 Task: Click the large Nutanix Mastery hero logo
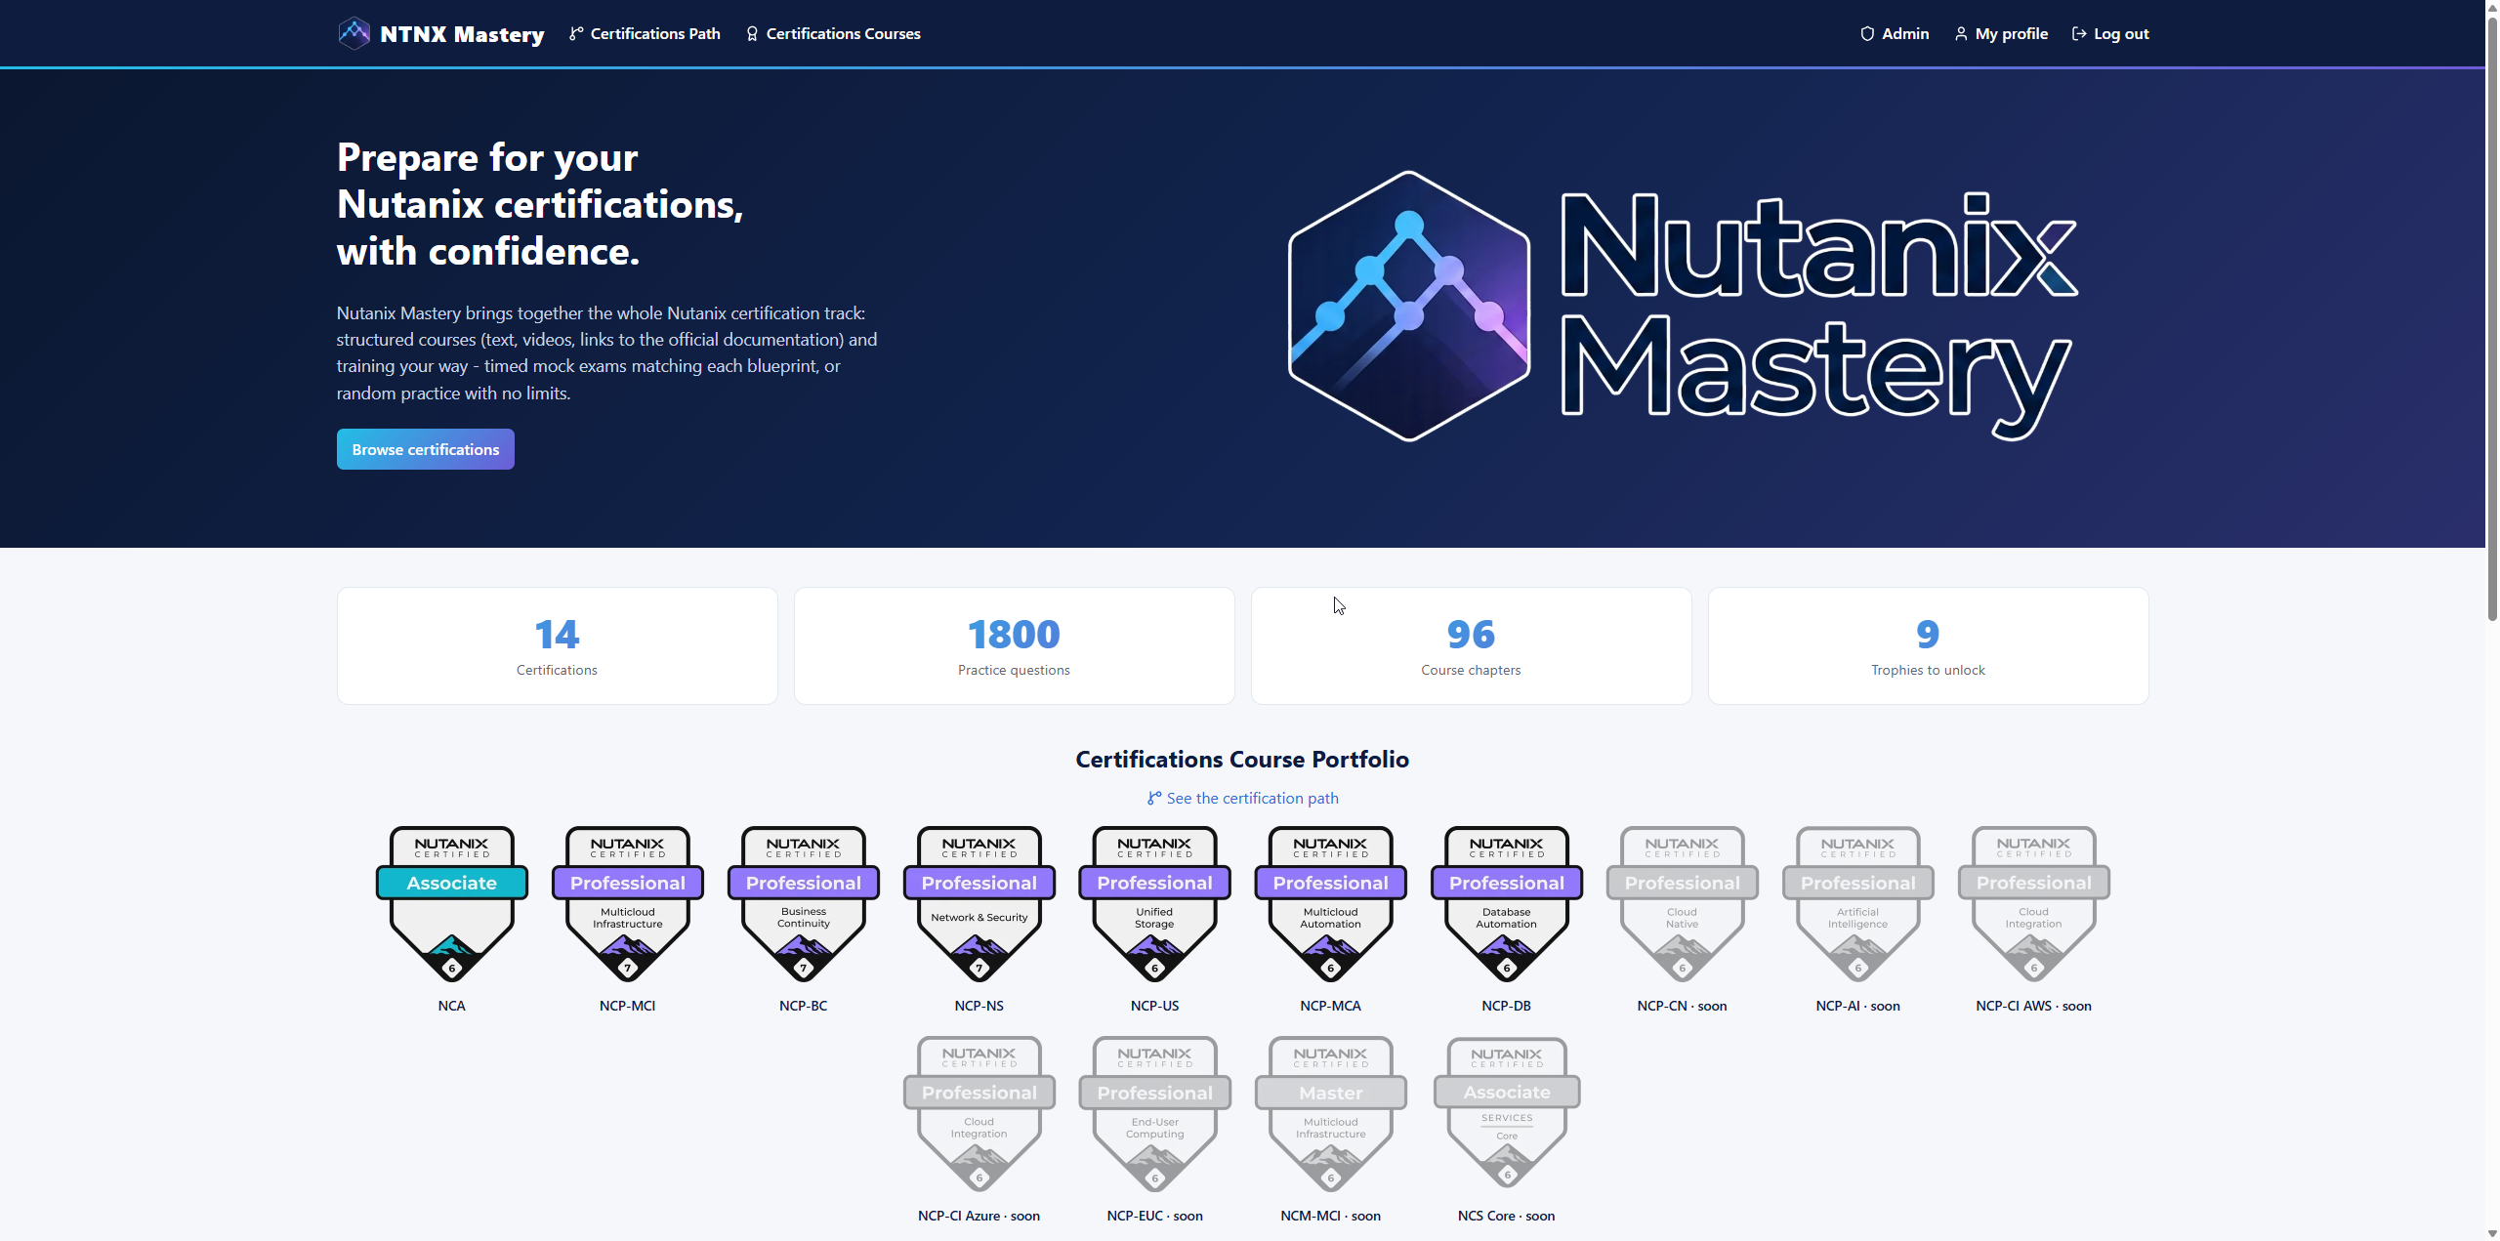[1683, 307]
